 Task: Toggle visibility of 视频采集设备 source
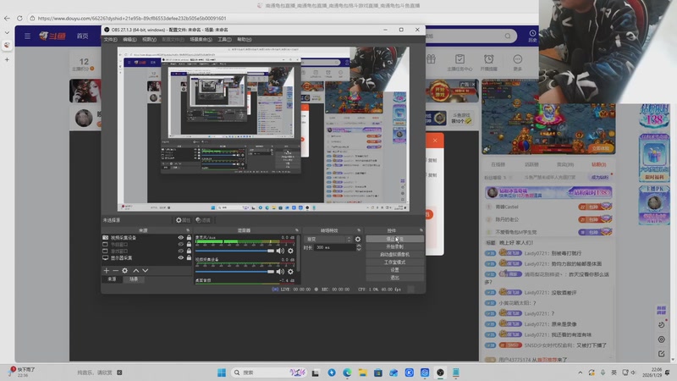181,238
